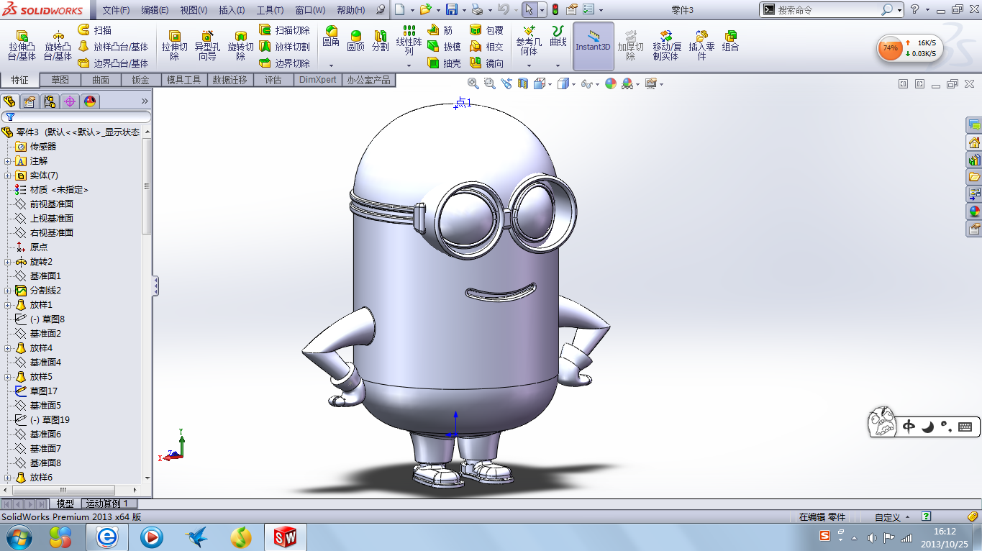Switch to the 草图 ribbon tab
Screen dimensions: 982x551
click(x=60, y=80)
